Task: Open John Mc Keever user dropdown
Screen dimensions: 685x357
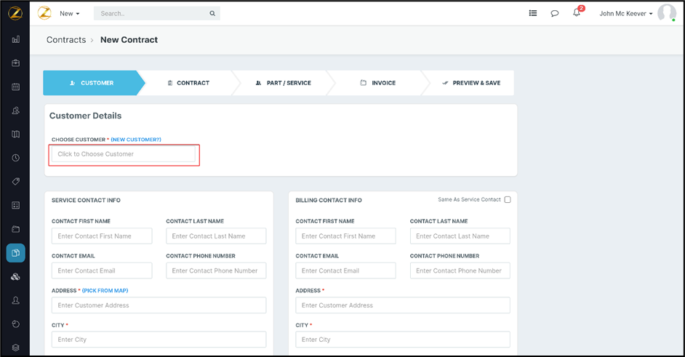Action: coord(626,13)
